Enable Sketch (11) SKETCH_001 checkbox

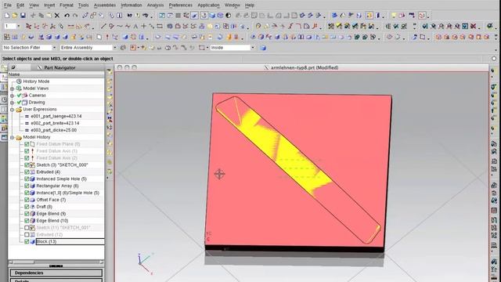pyautogui.click(x=27, y=228)
